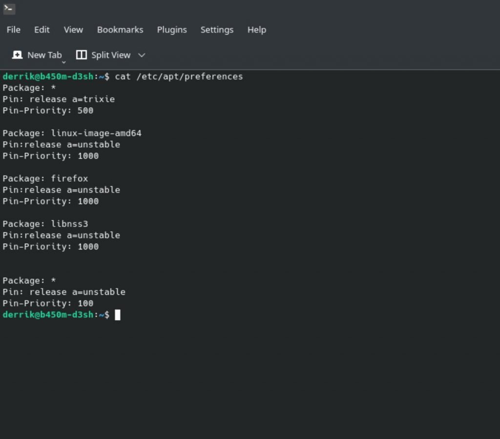Image resolution: width=500 pixels, height=439 pixels.
Task: Click the Konsole terminal icon in titlebar
Action: (9, 9)
